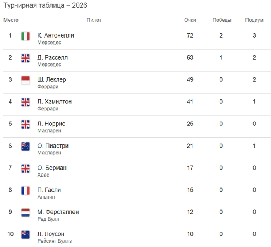This screenshot has height=247, width=271.
Task: Click the Italian flag beside Antonelli
Action: (x=25, y=36)
